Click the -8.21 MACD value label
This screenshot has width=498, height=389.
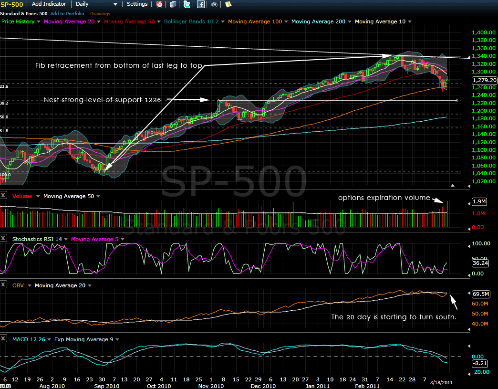(479, 364)
